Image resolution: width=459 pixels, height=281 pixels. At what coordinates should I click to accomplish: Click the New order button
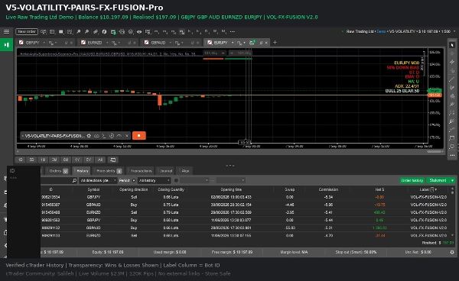(x=27, y=31)
